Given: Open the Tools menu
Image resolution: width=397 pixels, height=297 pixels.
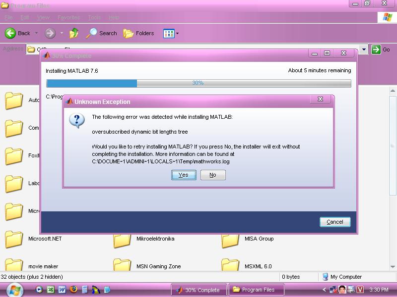Looking at the screenshot, I should 94,17.
